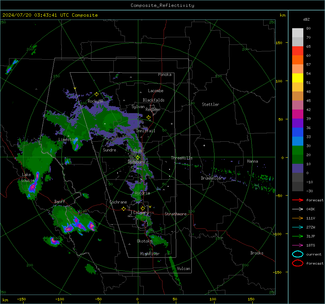Screen dimensions: 325x304
Task: Click the Banff town label
Action: tap(60, 202)
